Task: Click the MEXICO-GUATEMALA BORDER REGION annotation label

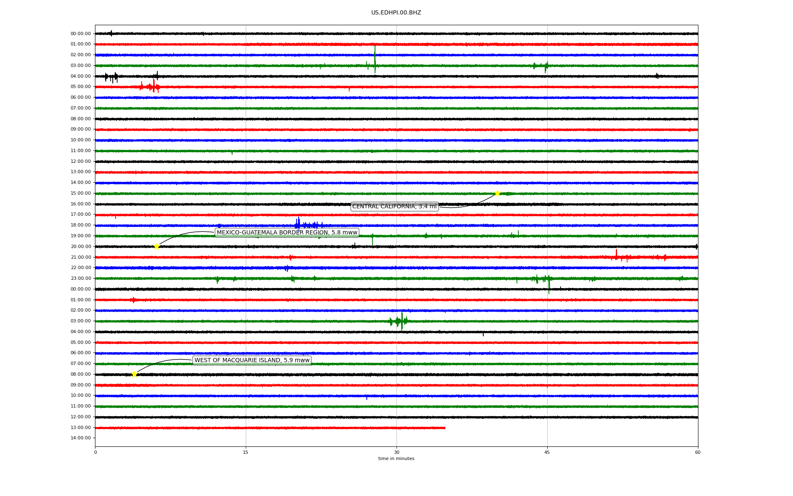Action: (x=287, y=232)
